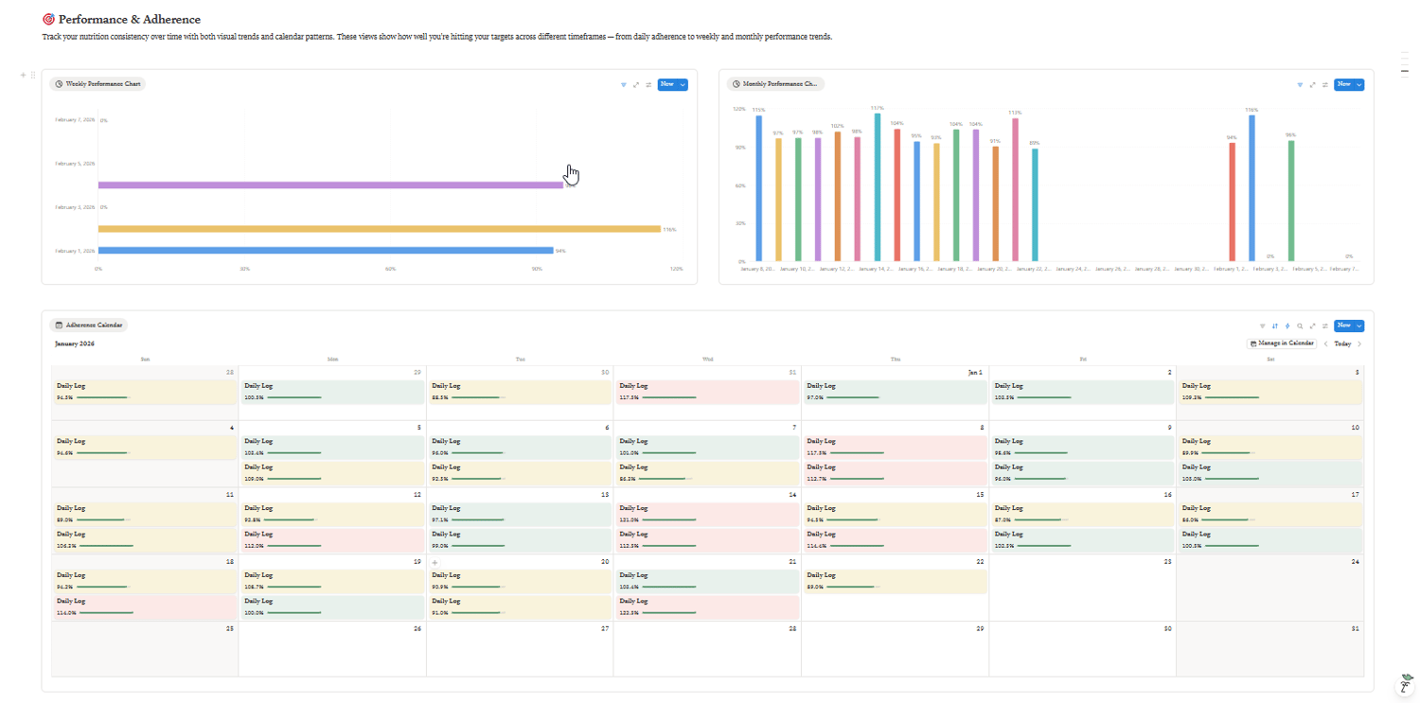Open Daily Log 109.2% on January 3
This screenshot has height=703, width=1420.
(x=1269, y=392)
